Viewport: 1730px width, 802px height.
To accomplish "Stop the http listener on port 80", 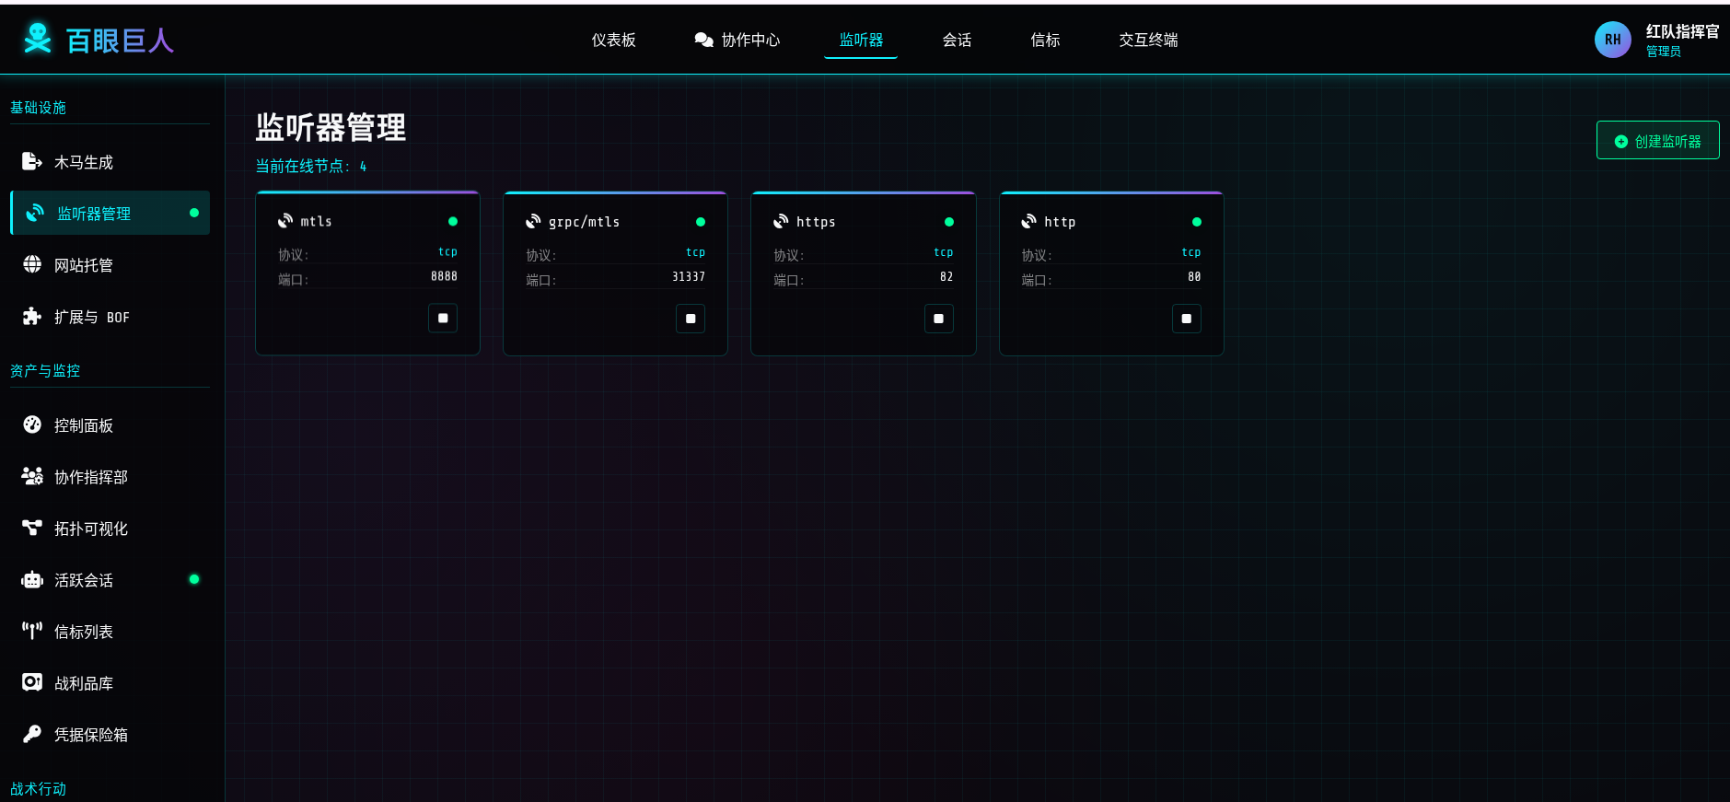I will tap(1186, 319).
